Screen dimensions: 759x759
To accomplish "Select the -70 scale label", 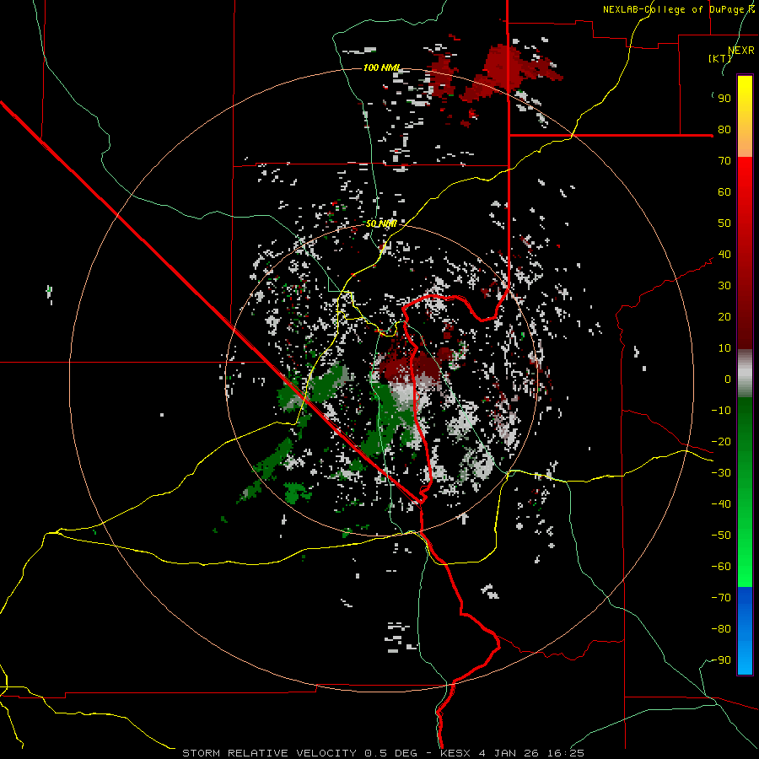I will tap(721, 598).
